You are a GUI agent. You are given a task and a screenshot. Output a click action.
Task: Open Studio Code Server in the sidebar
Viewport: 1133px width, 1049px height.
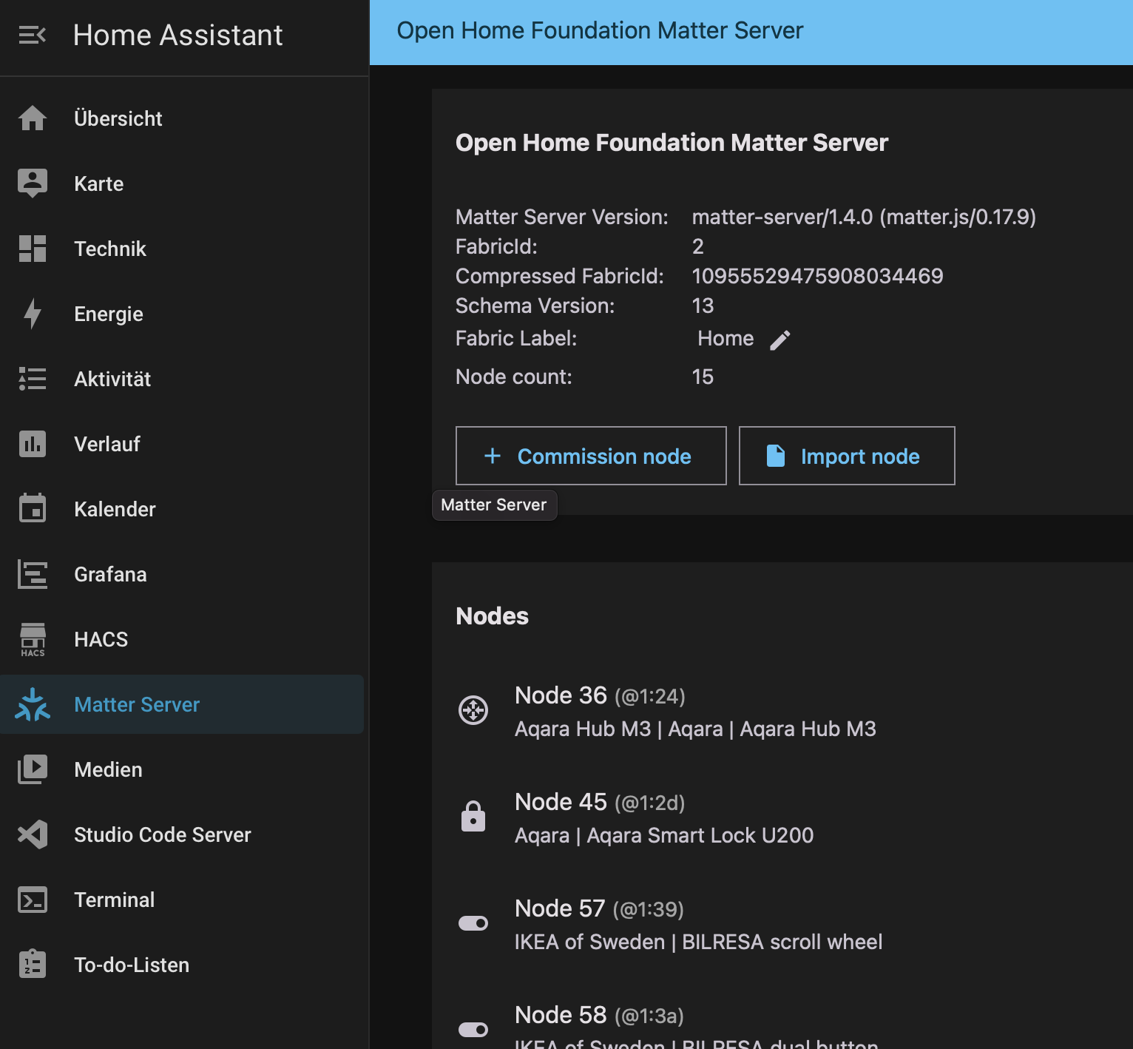182,834
